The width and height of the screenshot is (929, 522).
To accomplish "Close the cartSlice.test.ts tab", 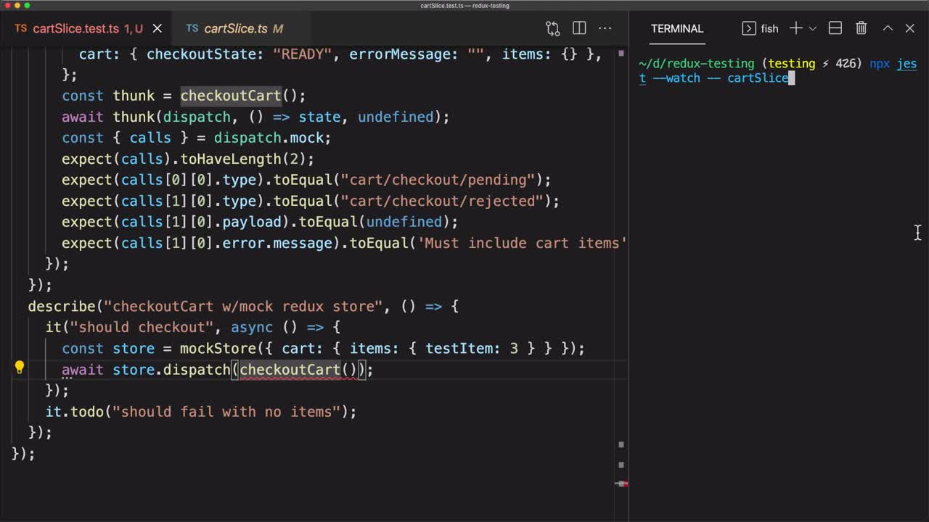I will click(157, 28).
